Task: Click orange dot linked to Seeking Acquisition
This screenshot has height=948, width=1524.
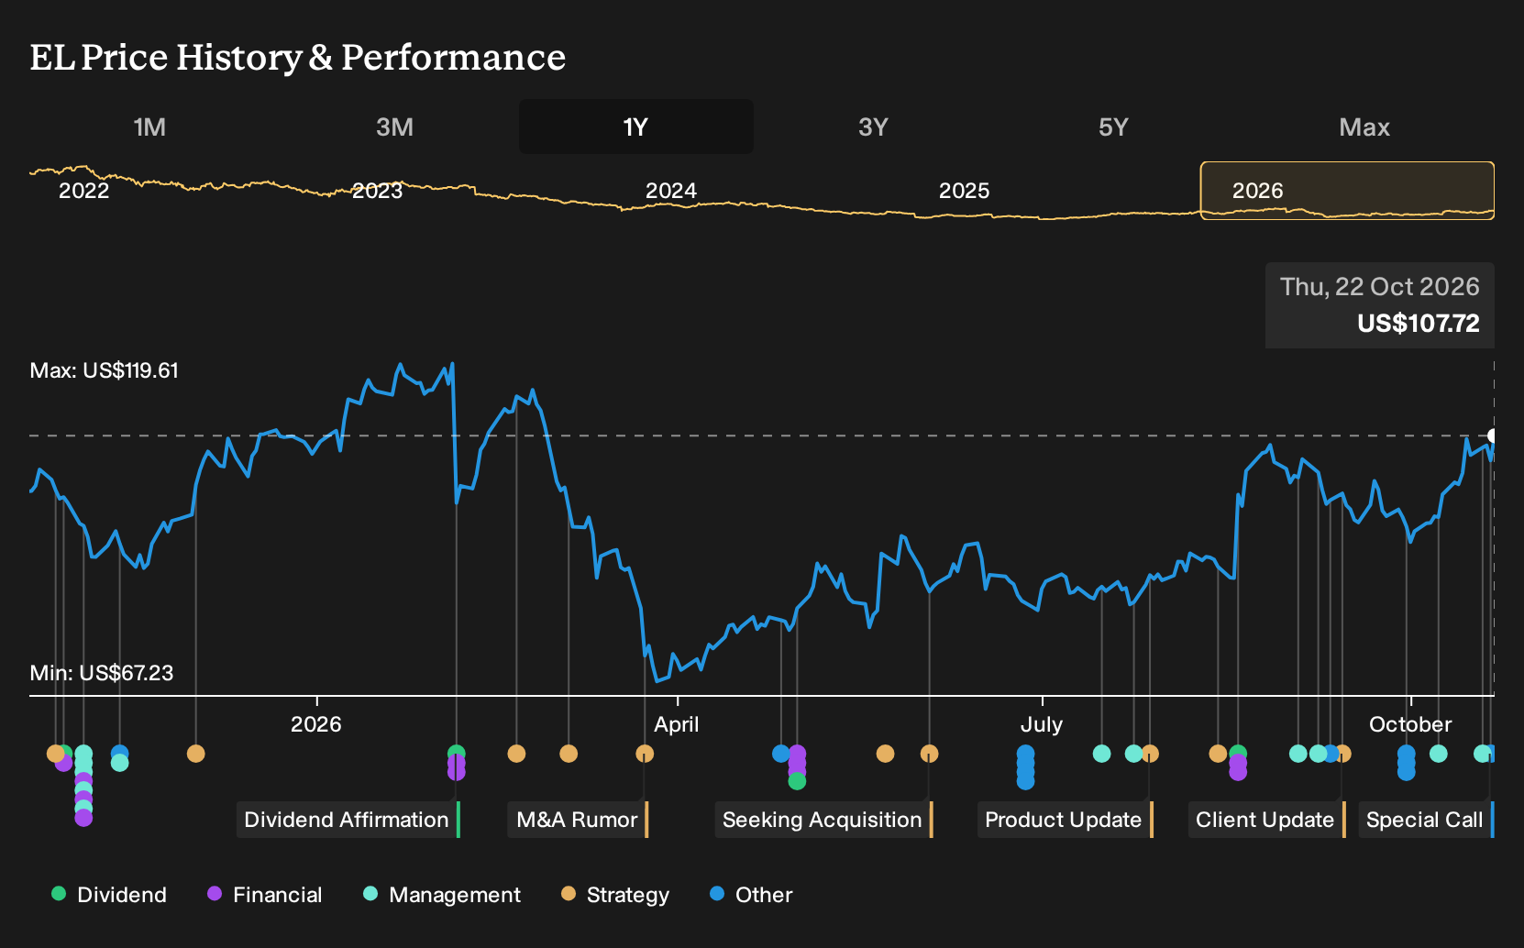Action: [929, 754]
